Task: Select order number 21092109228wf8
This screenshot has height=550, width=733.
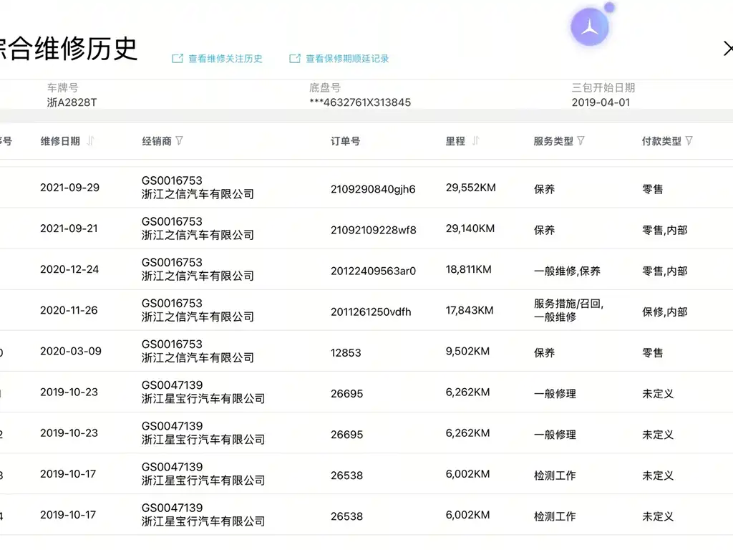Action: tap(374, 230)
